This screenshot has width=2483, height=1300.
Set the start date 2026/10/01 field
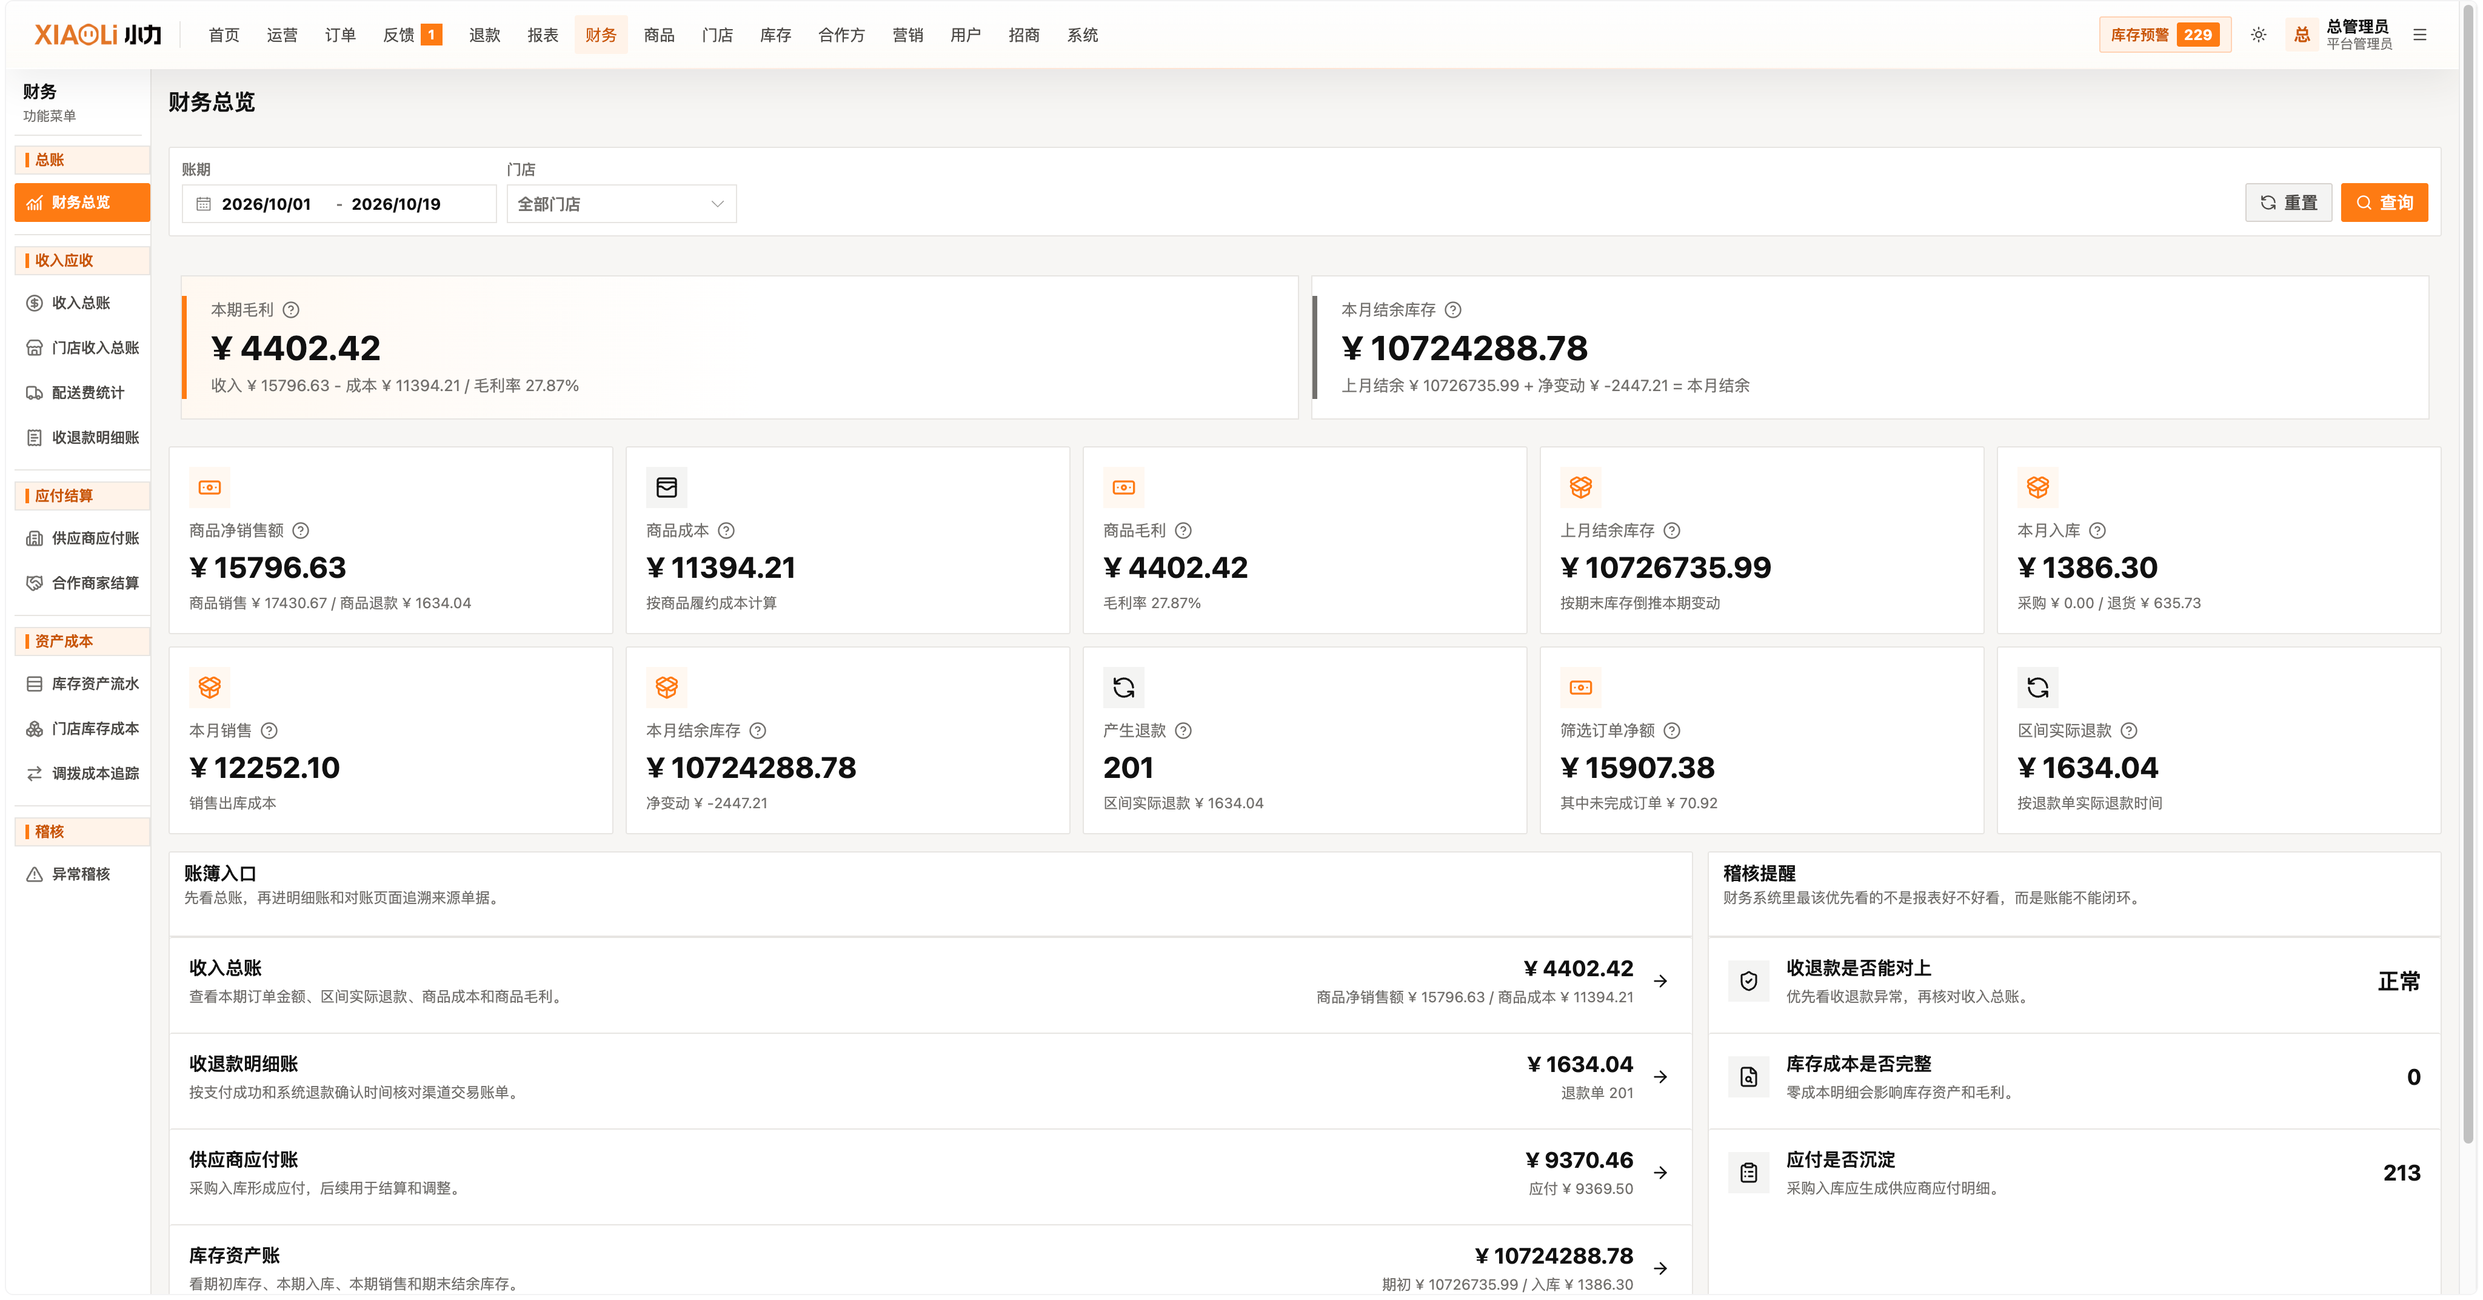267,204
